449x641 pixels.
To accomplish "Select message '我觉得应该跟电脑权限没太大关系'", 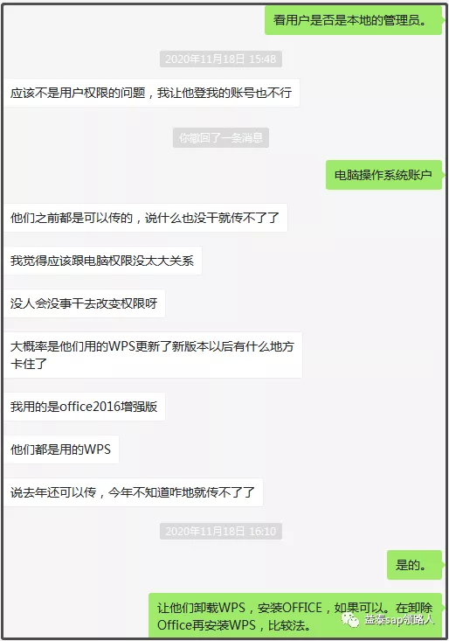I will [103, 261].
